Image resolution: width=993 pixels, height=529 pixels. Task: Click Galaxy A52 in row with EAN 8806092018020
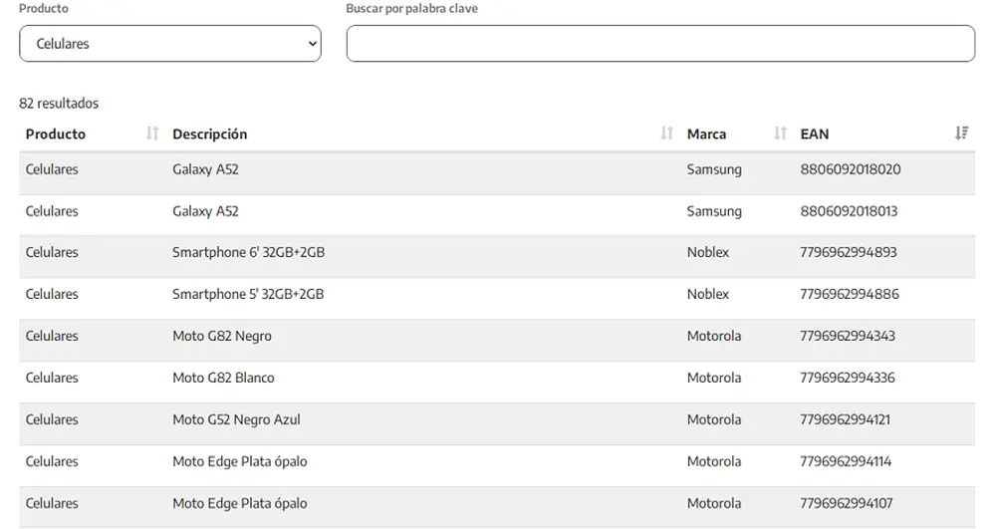click(205, 169)
